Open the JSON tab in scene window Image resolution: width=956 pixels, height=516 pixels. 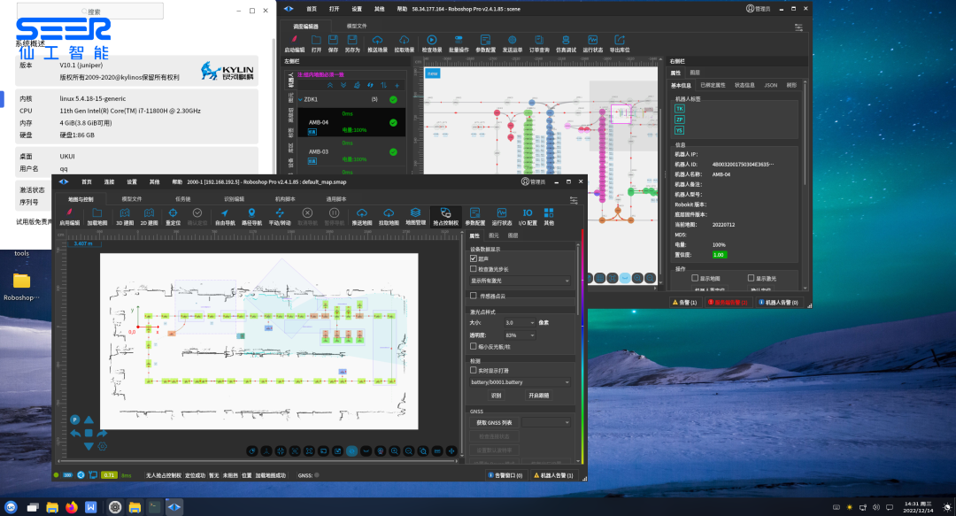[x=771, y=85]
